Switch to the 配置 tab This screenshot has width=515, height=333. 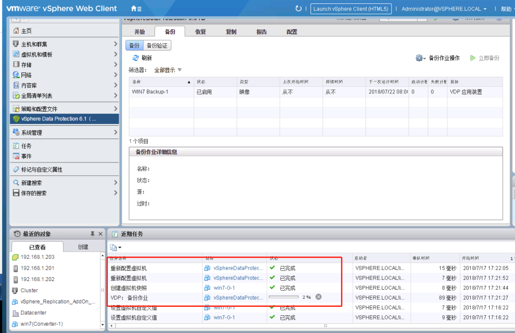[x=292, y=32]
